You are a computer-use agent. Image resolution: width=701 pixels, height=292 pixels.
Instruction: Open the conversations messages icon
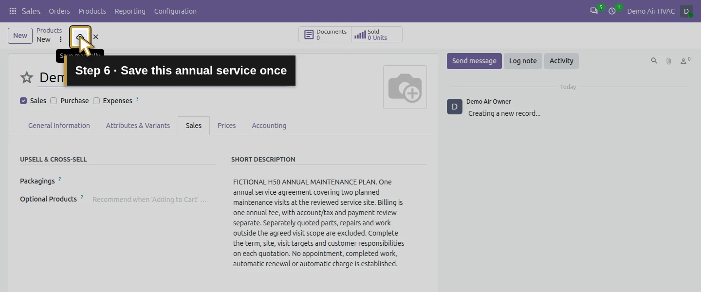coord(594,11)
